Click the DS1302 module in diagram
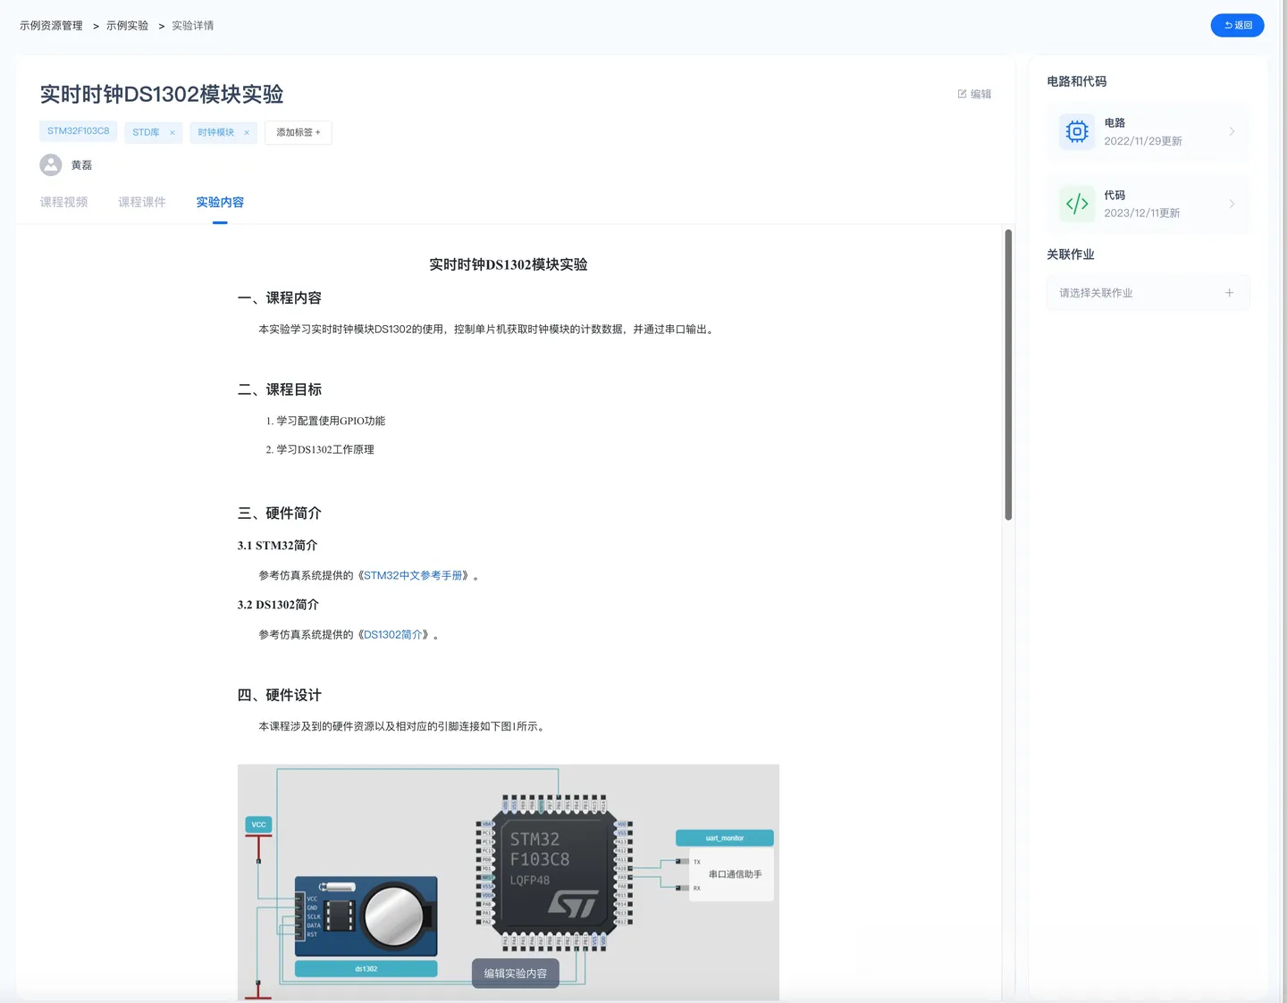The height and width of the screenshot is (1003, 1287). [366, 917]
